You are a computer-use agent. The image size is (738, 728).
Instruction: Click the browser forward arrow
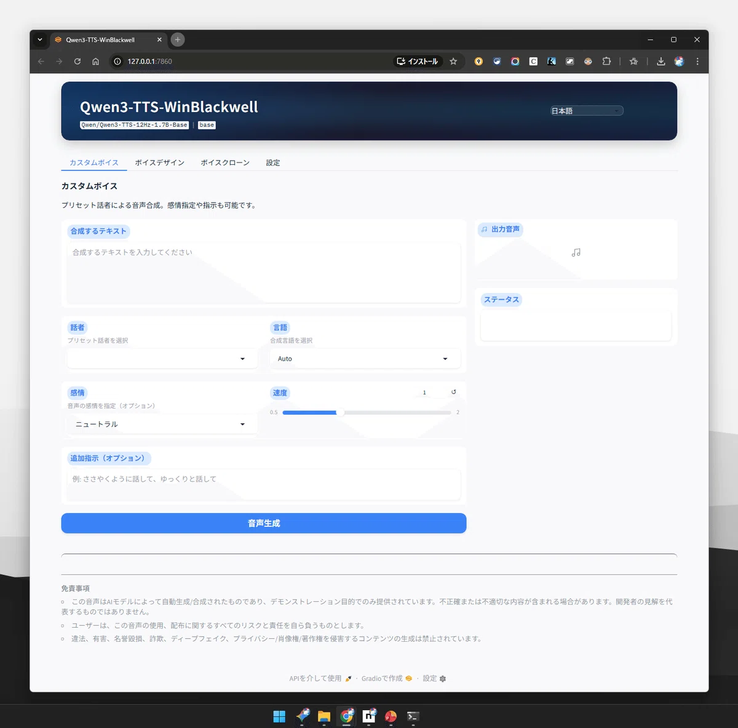coord(59,62)
